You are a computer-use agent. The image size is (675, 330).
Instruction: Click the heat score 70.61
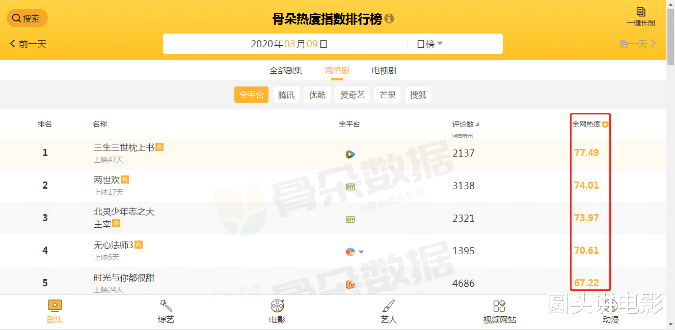click(586, 250)
